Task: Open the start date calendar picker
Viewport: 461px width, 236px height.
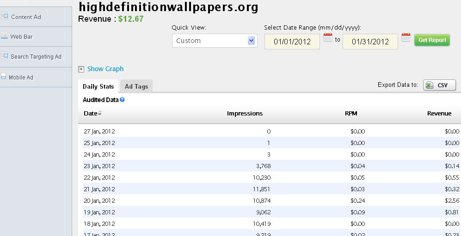Action: tap(328, 37)
